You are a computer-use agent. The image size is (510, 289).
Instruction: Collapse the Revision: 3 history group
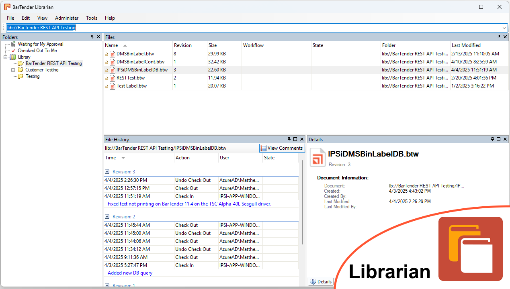coord(107,172)
